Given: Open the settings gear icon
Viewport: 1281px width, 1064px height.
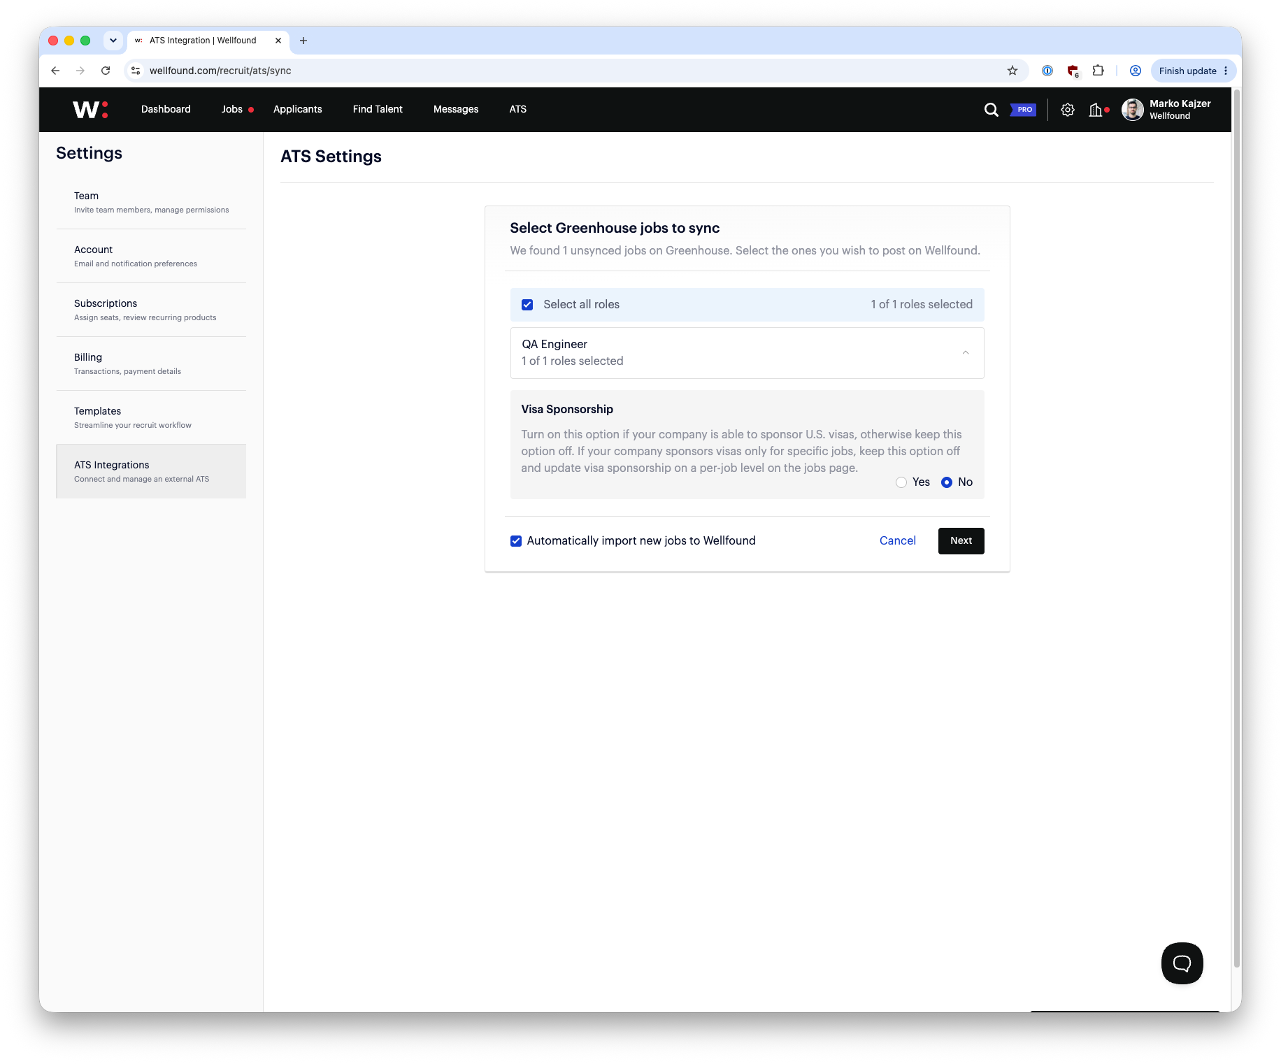Looking at the screenshot, I should click(x=1067, y=110).
